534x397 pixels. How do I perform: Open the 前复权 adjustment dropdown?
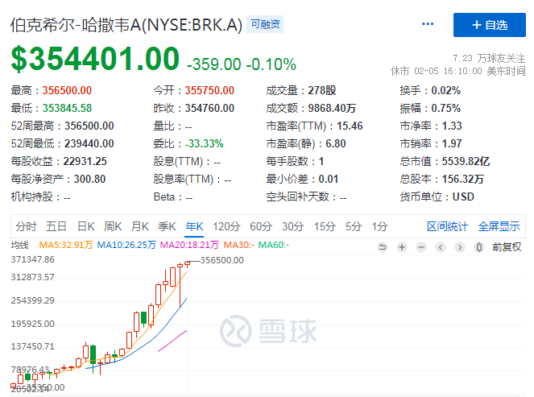507,246
